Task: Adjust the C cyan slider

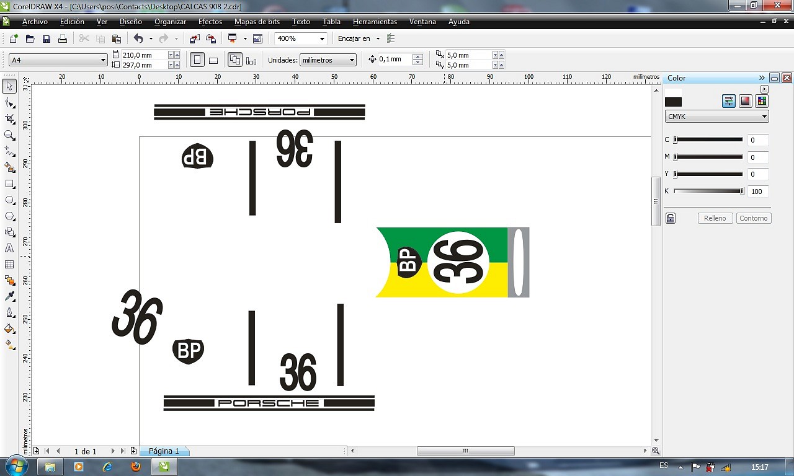Action: pos(708,140)
